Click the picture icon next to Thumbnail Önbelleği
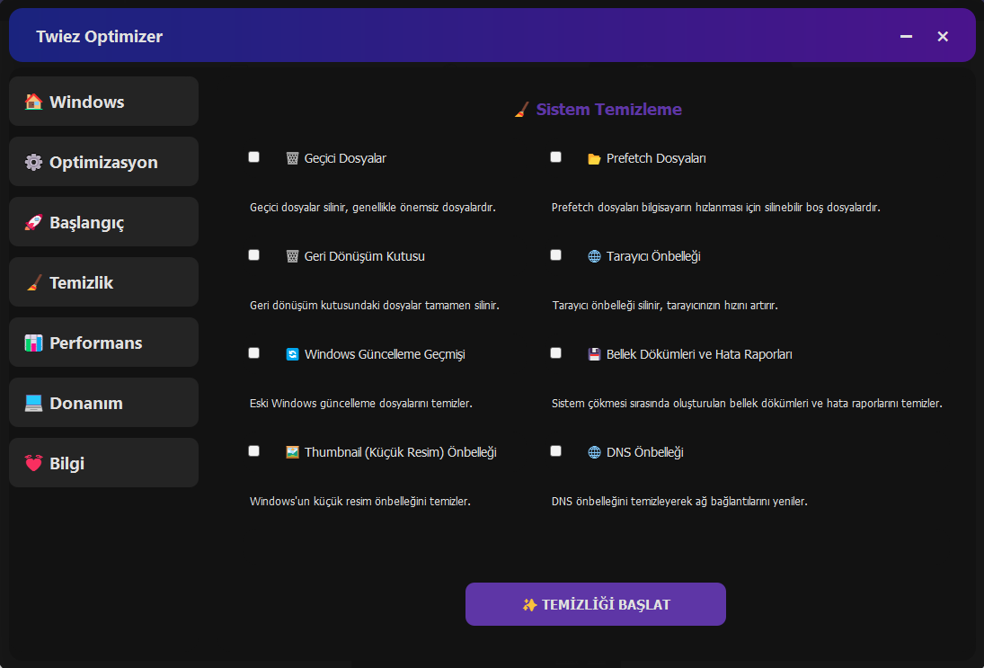 tap(292, 452)
